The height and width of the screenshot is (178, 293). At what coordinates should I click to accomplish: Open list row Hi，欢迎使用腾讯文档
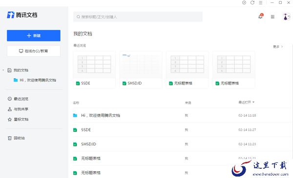tap(181, 115)
